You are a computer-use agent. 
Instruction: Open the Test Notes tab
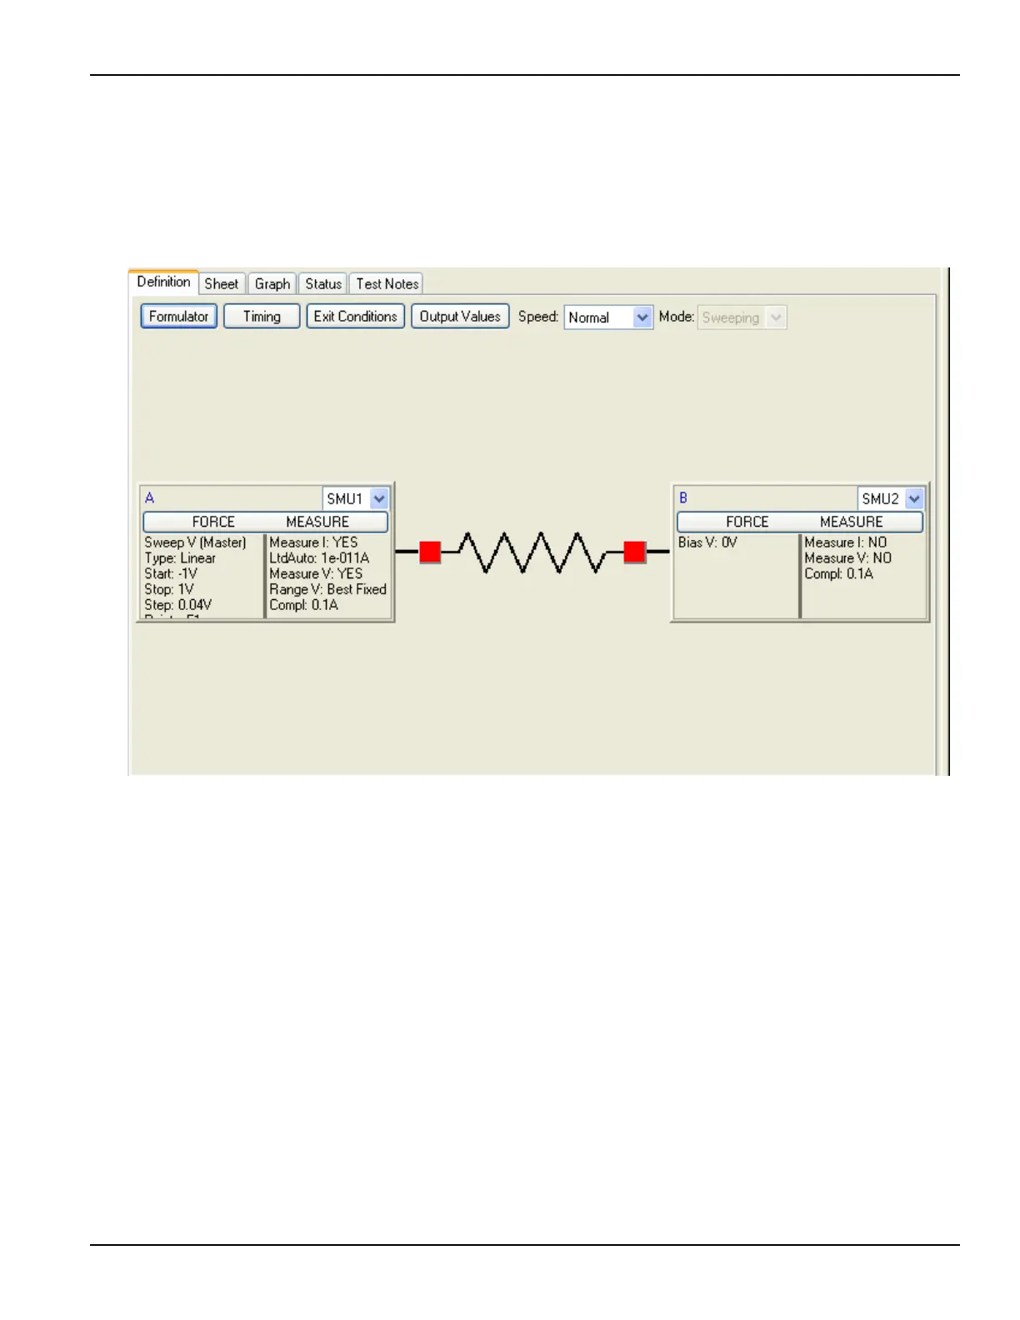(x=387, y=284)
